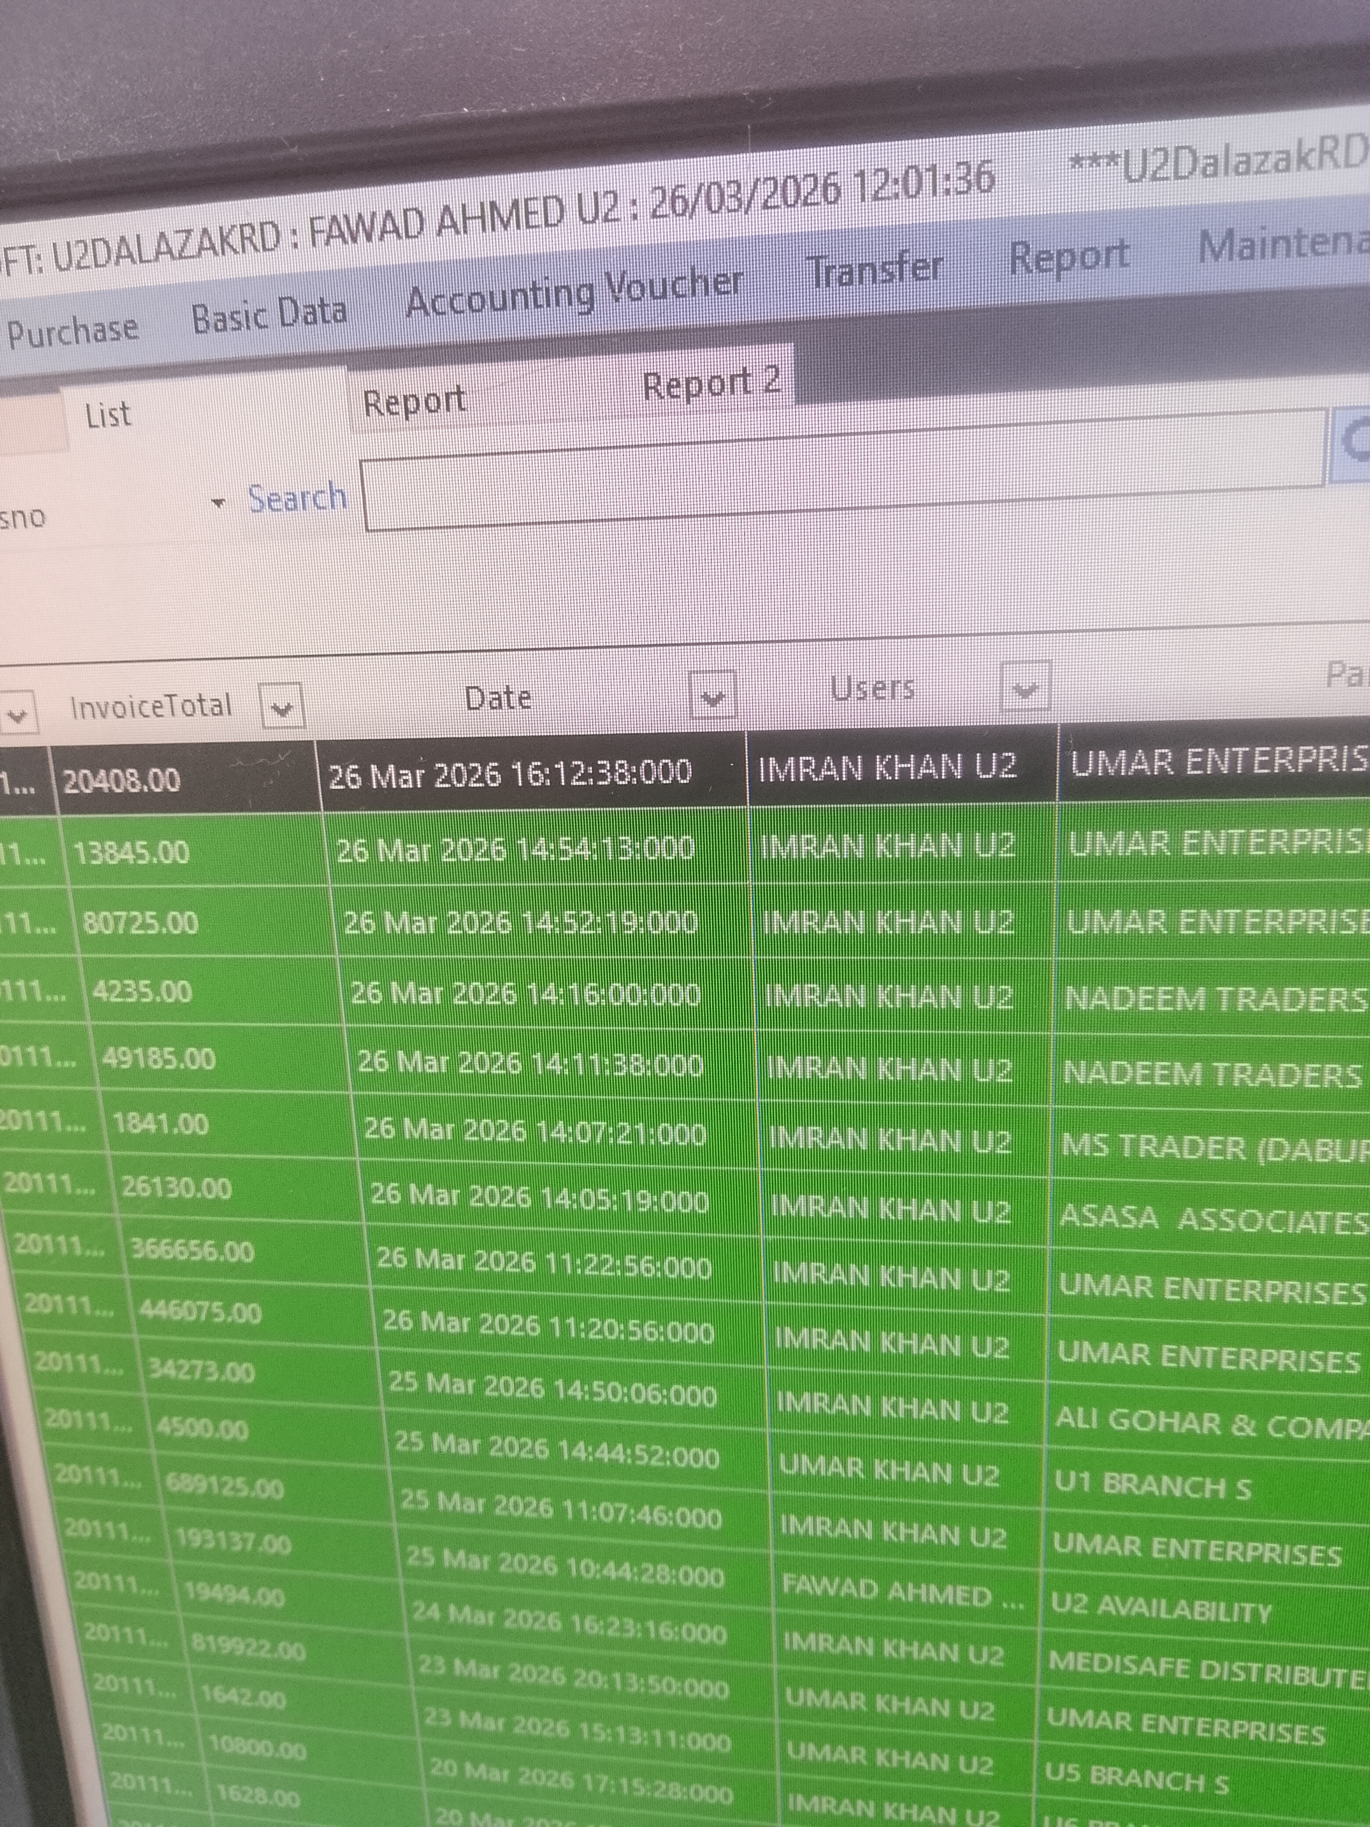Open the Users column filter dropdown

(x=1025, y=687)
